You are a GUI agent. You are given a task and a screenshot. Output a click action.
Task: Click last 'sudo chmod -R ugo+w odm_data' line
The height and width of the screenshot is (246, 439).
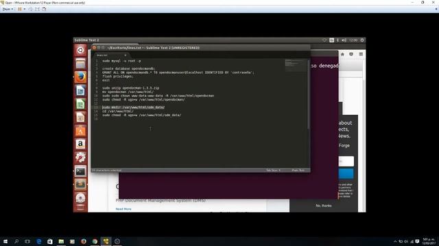[141, 115]
